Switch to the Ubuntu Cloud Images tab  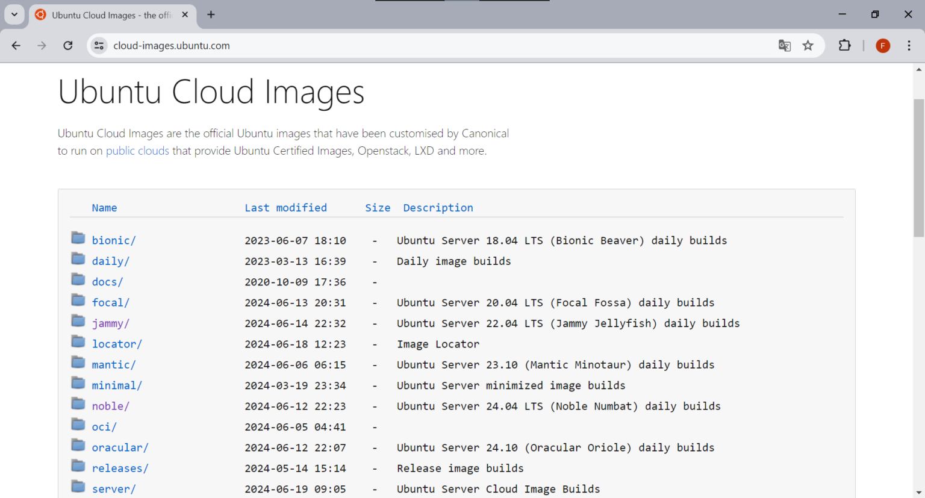click(x=113, y=15)
